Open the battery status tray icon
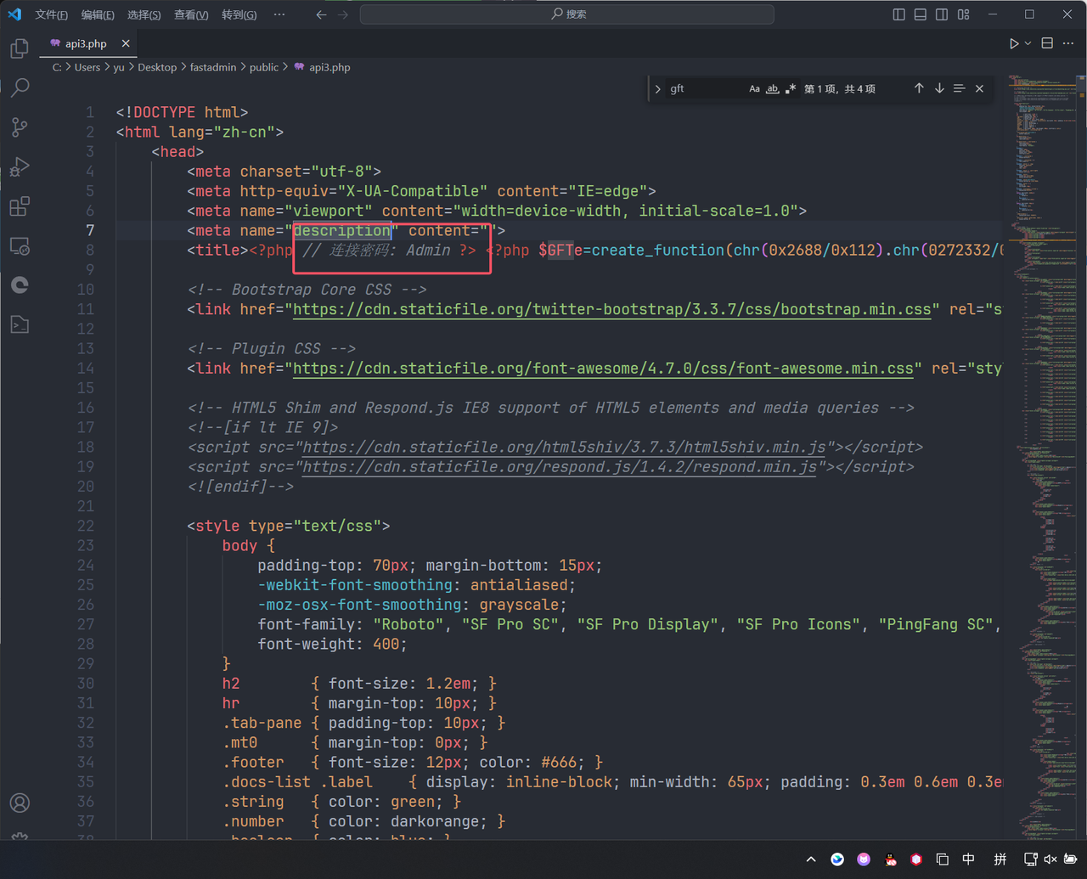Viewport: 1087px width, 879px height. coord(1070,859)
